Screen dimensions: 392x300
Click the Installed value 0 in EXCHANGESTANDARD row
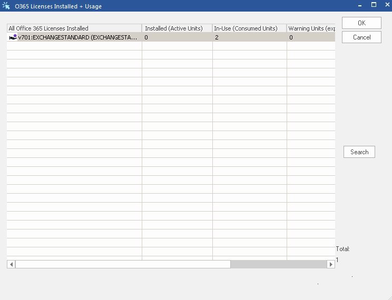(146, 37)
